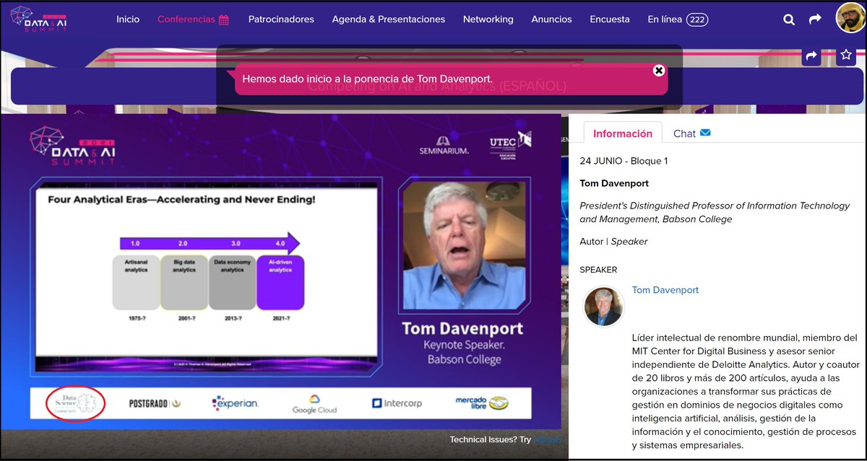Click the Babson College professor title text
The width and height of the screenshot is (867, 461).
click(x=715, y=212)
